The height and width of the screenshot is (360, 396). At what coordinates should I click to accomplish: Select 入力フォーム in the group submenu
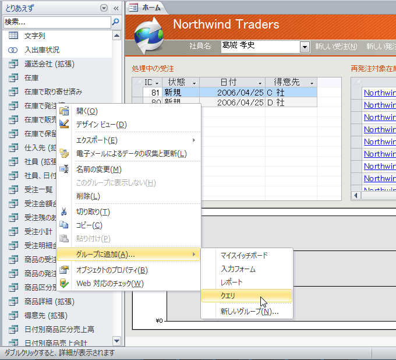point(247,269)
